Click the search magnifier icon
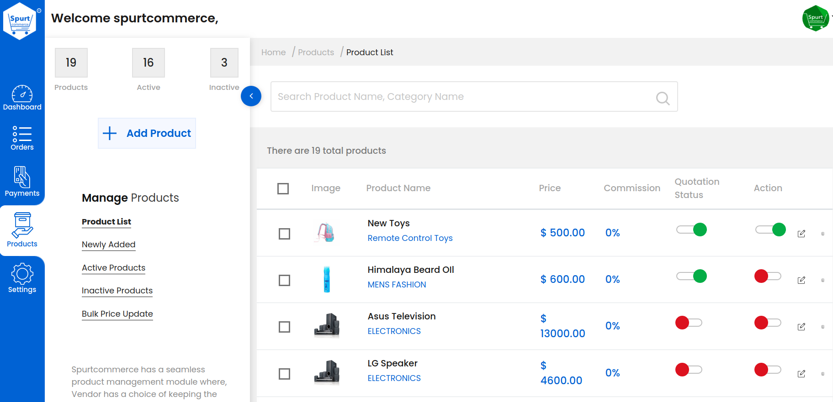 663,98
